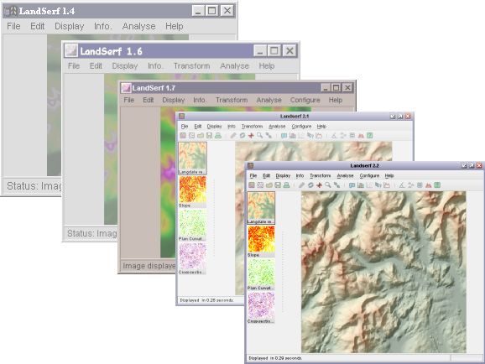Click the floppy disk save icon in Landserf 2.2
Image resolution: width=485 pixels, height=364 pixels.
click(x=278, y=185)
